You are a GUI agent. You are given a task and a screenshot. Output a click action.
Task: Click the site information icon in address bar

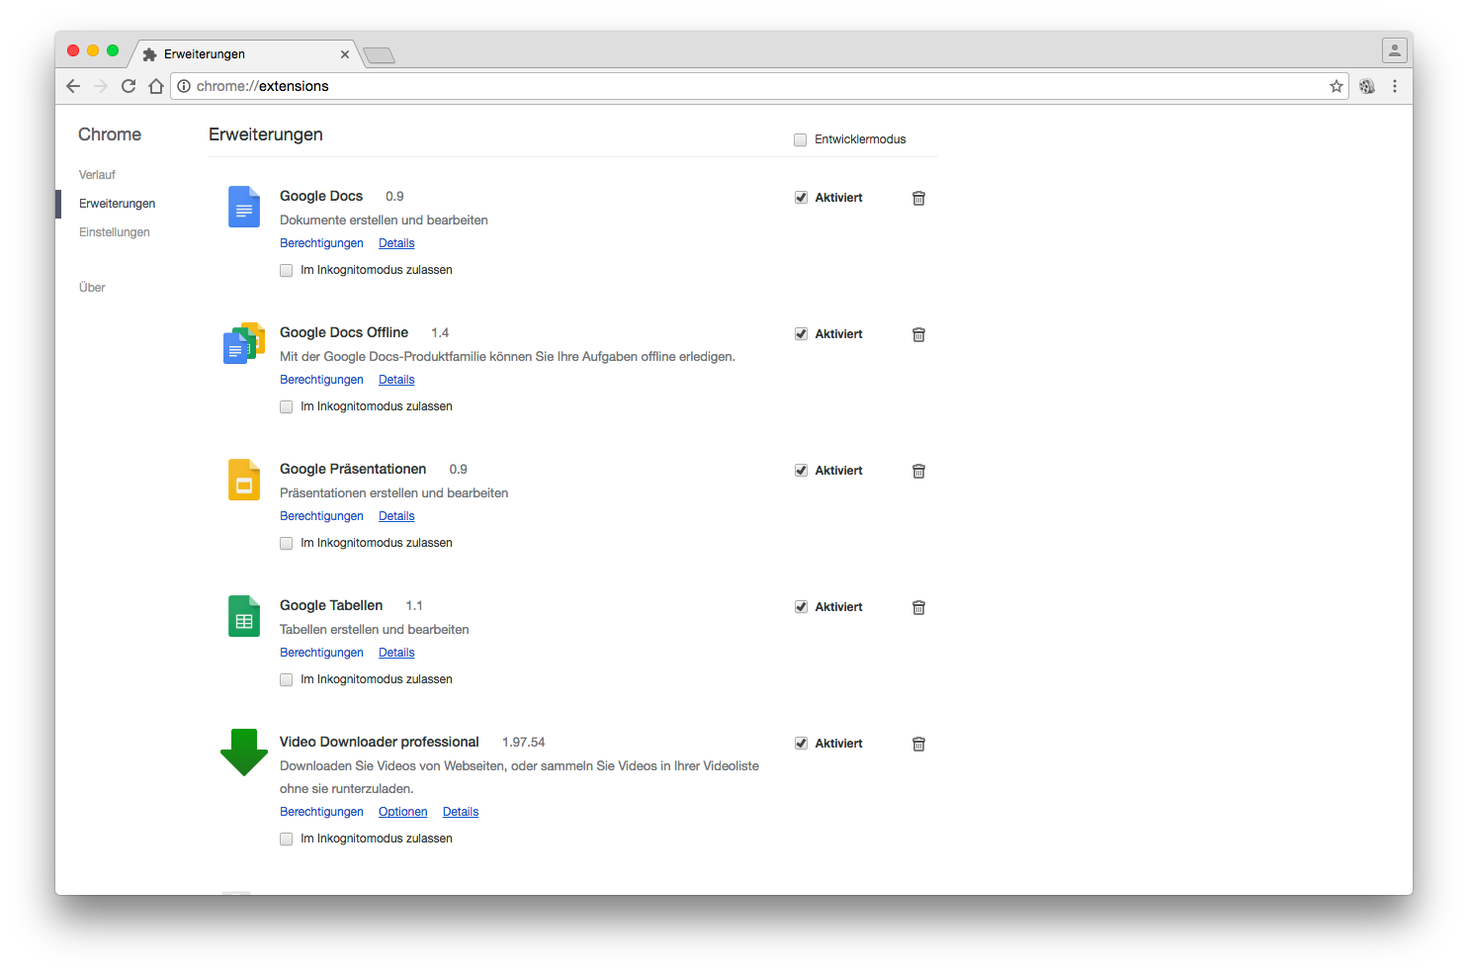(x=184, y=86)
